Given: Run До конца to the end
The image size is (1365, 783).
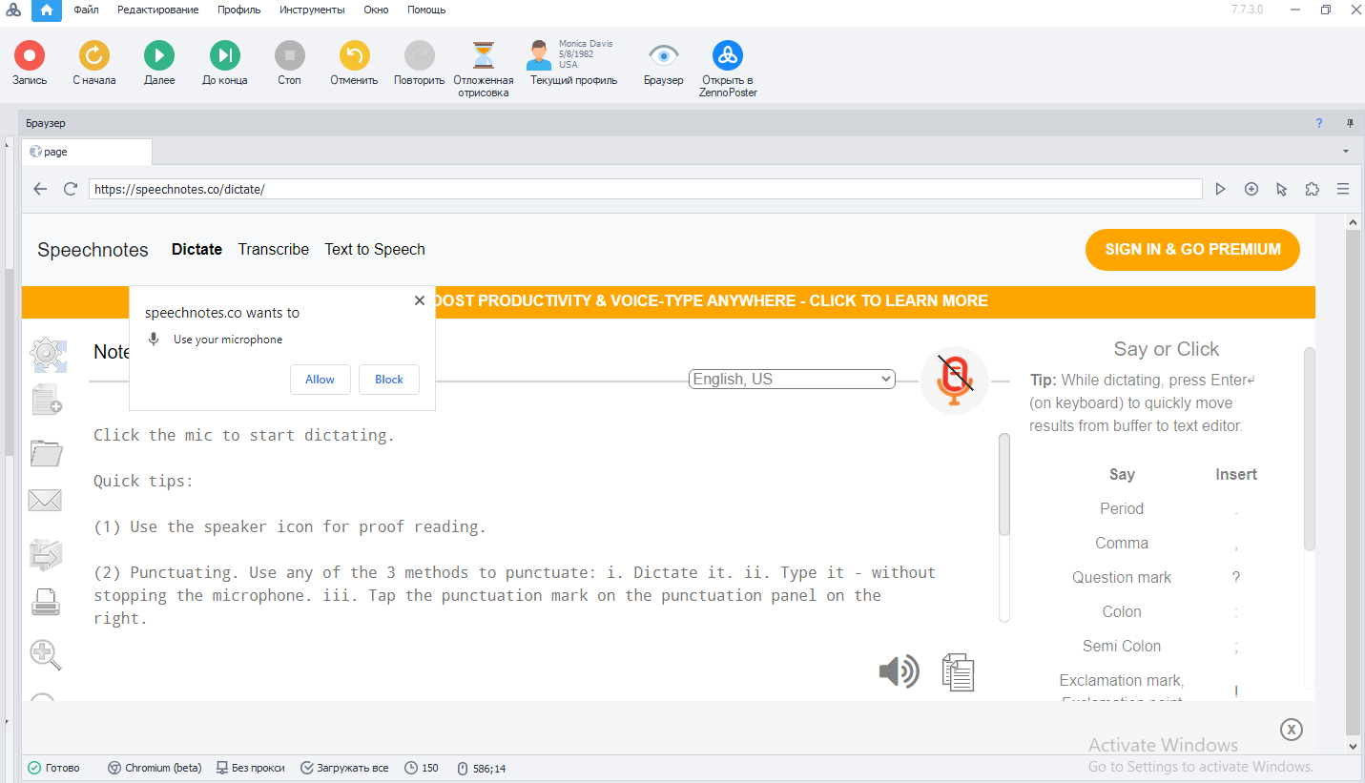Looking at the screenshot, I should (x=225, y=56).
